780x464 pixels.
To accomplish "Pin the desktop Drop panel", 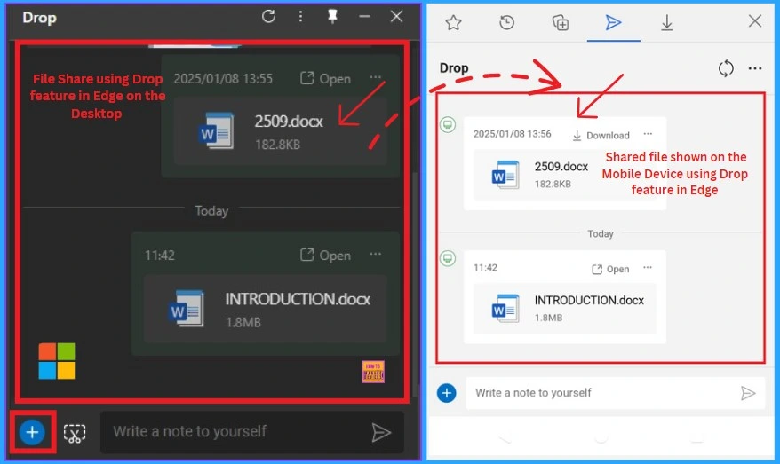I will [x=332, y=16].
